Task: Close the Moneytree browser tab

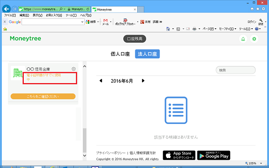Action: (x=135, y=9)
